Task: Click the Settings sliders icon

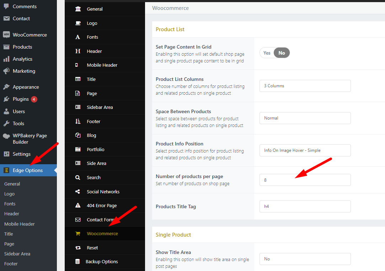Action: tap(6, 154)
